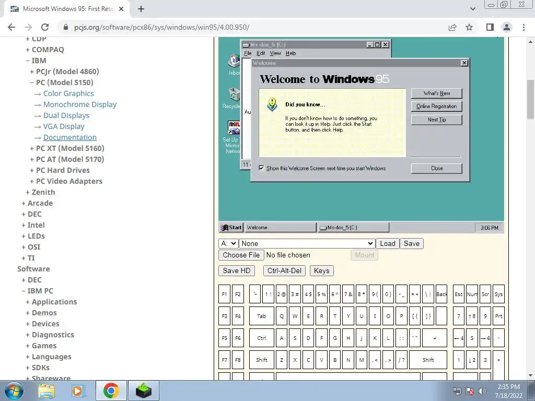Viewport: 535px width, 401px height.
Task: Open Edit menu in Ms-dos_5 window
Action: click(x=261, y=53)
